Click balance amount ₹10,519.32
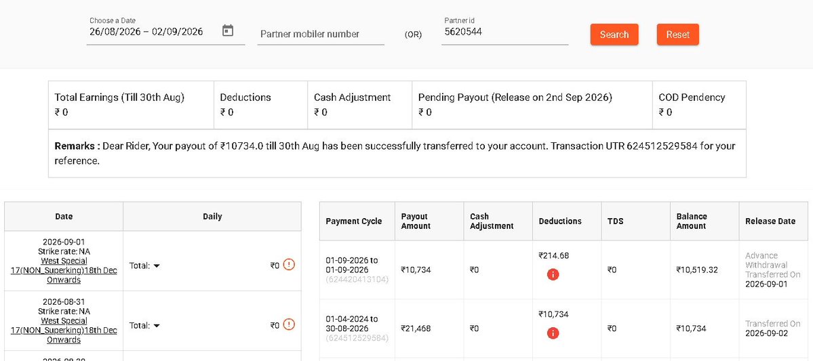 coord(698,270)
